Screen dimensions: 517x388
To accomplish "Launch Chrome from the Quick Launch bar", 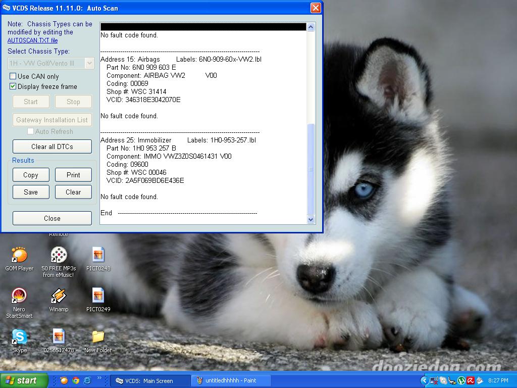I will pos(76,380).
